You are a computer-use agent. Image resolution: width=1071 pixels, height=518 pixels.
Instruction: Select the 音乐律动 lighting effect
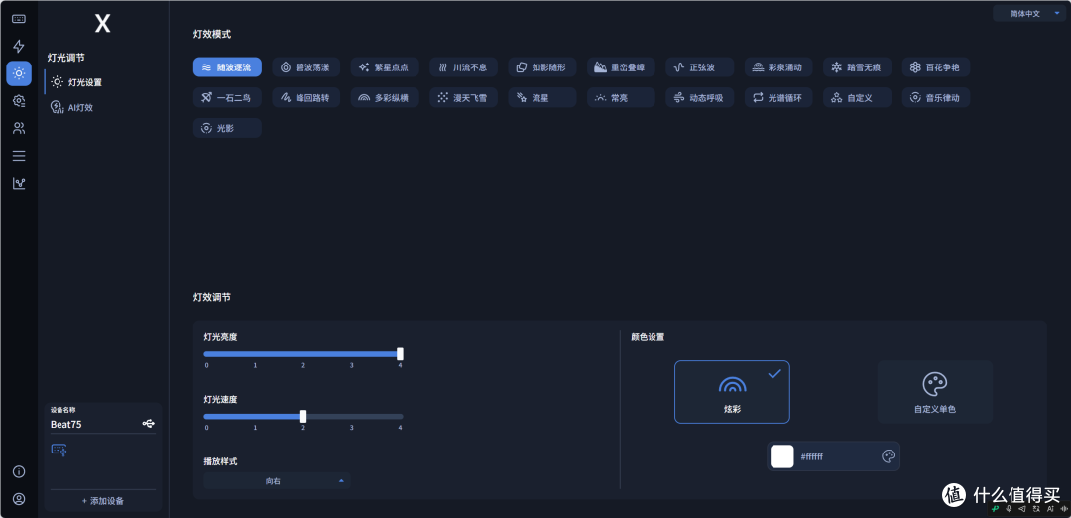(936, 97)
